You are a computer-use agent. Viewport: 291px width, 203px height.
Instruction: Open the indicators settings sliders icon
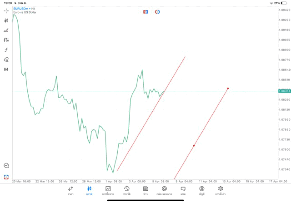(x=6, y=40)
